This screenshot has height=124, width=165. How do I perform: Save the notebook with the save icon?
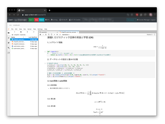point(40,34)
